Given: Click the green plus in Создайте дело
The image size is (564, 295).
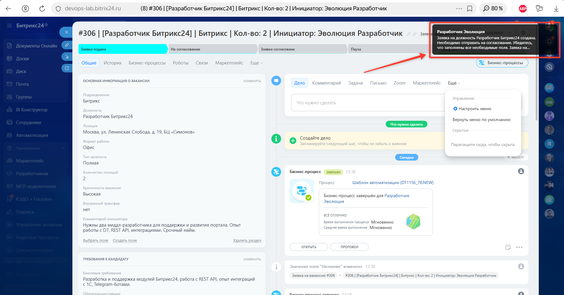Looking at the screenshot, I should click(x=293, y=141).
